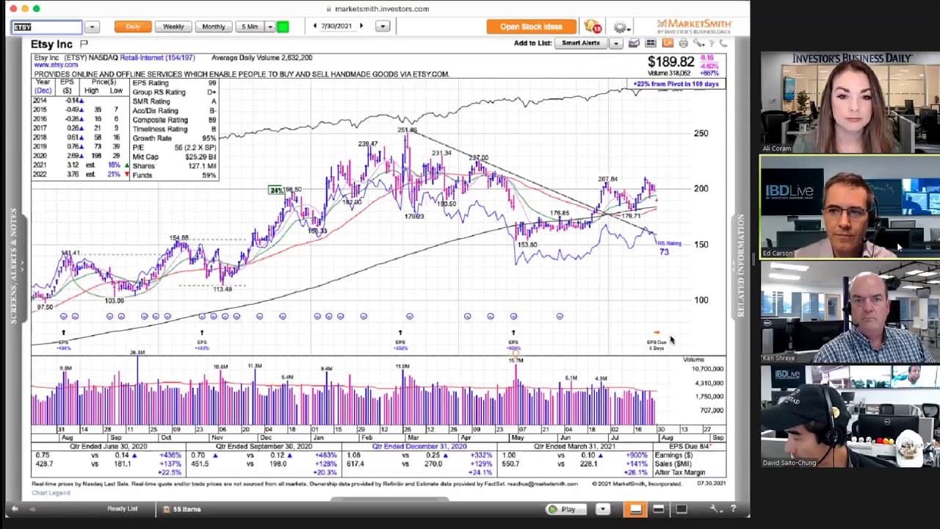Click the phone contact icon
This screenshot has width=940, height=529.
point(723,43)
